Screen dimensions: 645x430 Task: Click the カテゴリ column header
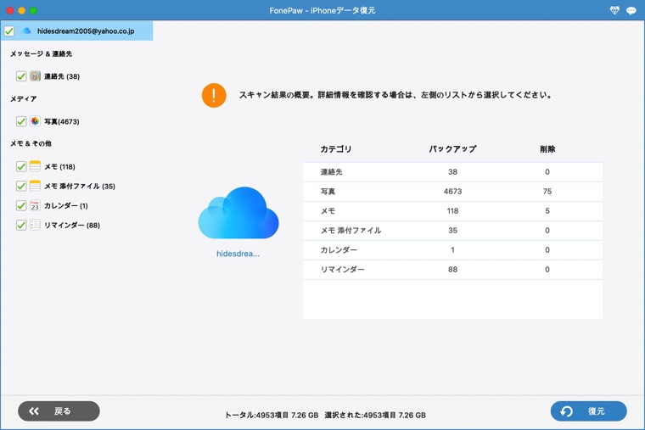coord(336,148)
